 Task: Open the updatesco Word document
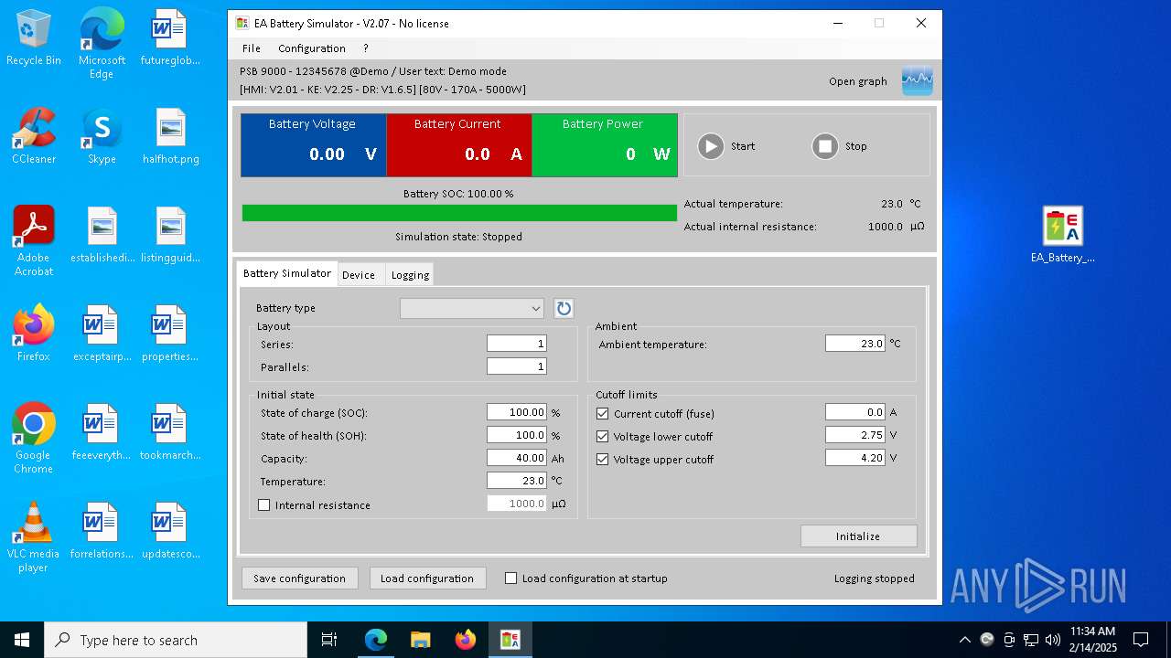[170, 532]
